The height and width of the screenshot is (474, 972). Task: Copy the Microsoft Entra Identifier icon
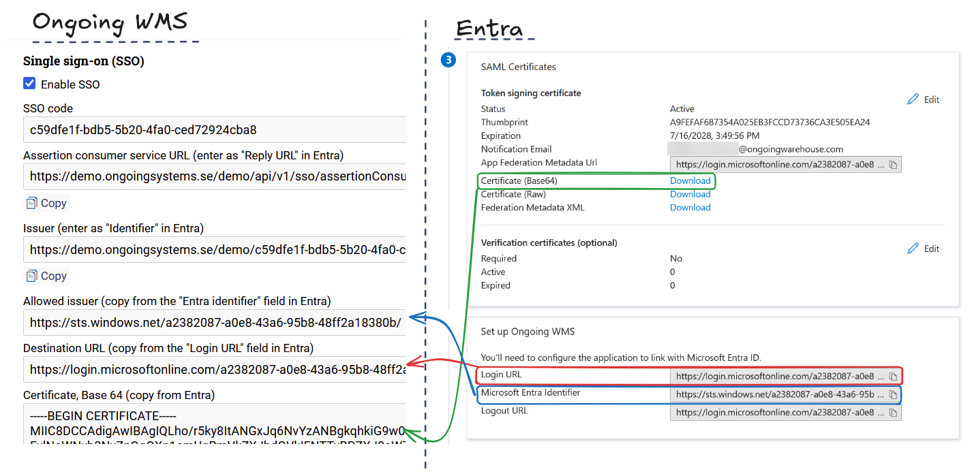pyautogui.click(x=893, y=394)
